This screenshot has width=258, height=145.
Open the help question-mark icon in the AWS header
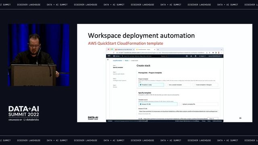coord(196,56)
